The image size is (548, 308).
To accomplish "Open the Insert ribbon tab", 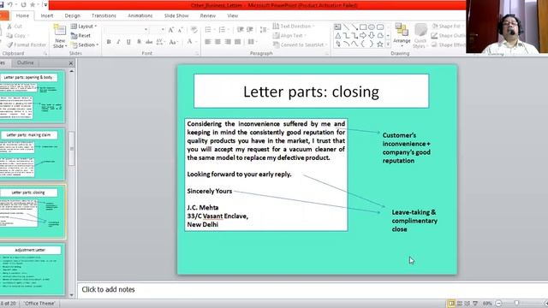I will pyautogui.click(x=47, y=15).
